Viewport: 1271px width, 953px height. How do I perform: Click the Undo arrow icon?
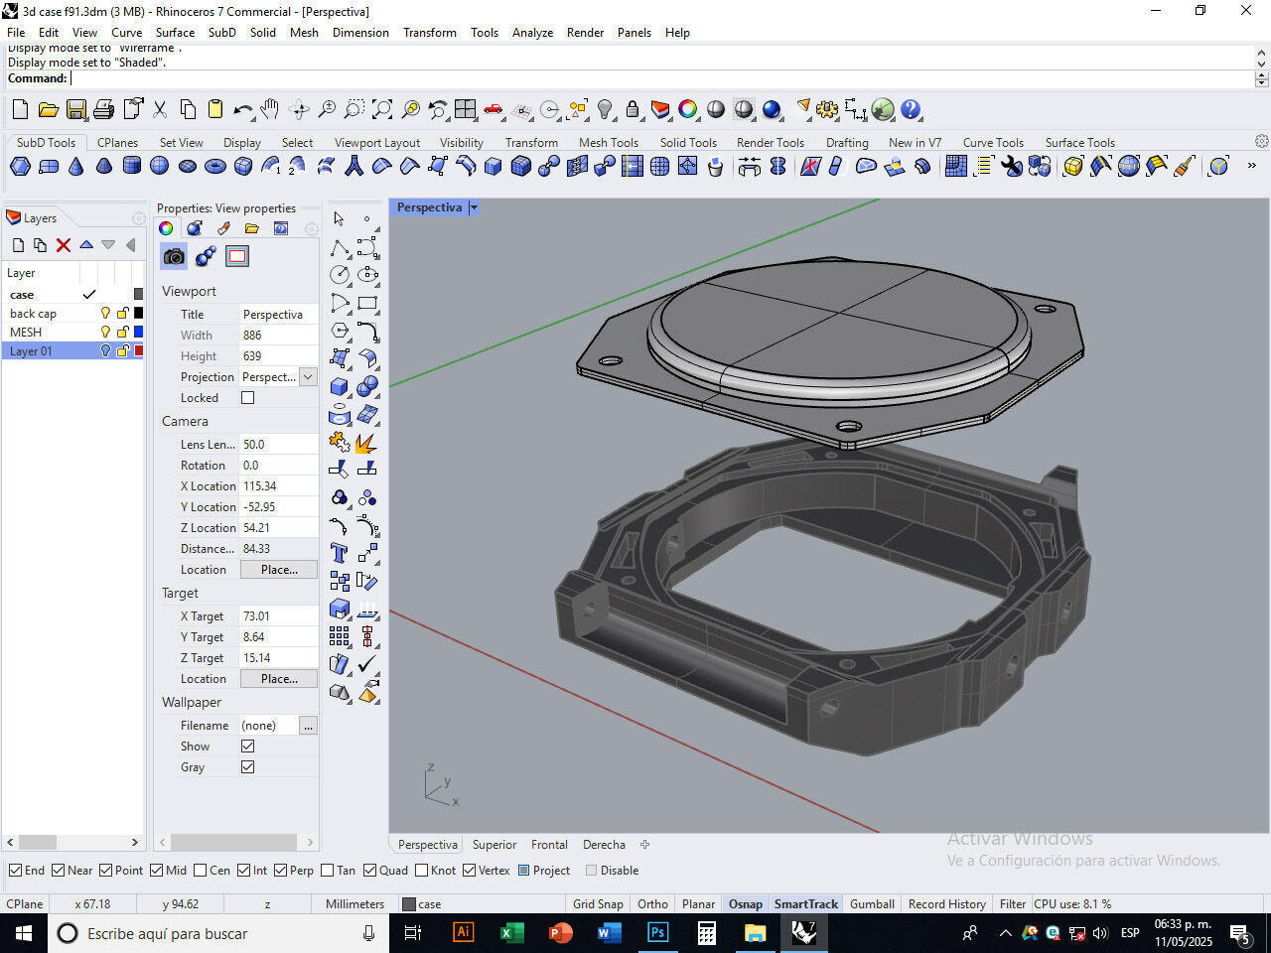point(243,109)
